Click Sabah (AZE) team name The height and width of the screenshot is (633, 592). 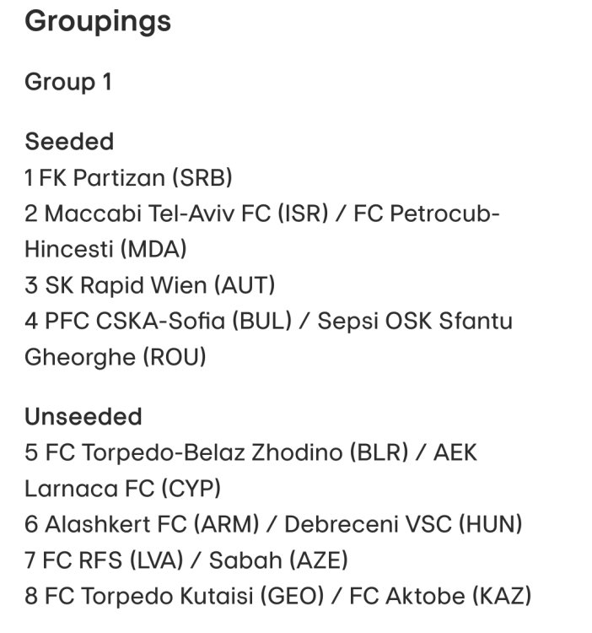click(x=278, y=560)
